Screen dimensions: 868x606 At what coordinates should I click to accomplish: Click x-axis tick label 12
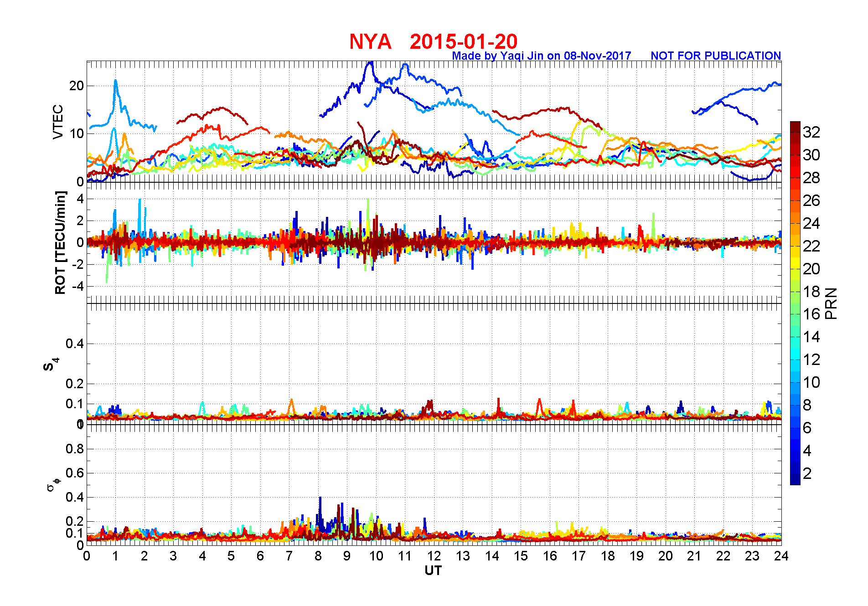click(434, 556)
